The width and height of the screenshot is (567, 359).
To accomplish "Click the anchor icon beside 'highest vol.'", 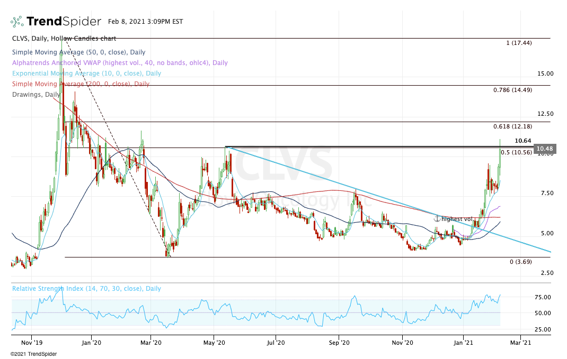I will (437, 218).
